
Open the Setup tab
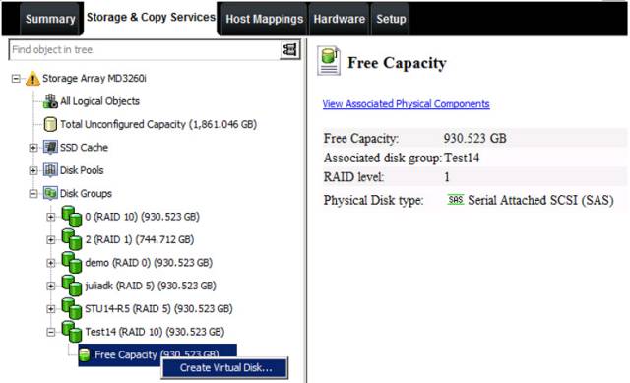point(391,19)
